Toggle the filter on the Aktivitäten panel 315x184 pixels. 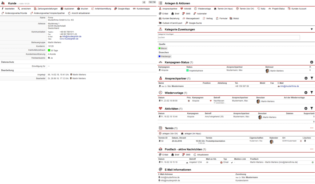(312, 108)
